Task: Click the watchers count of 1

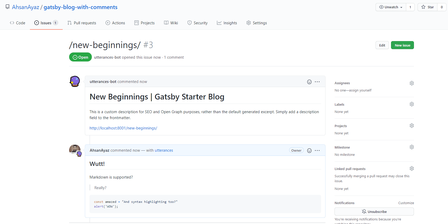Action: pos(410,7)
